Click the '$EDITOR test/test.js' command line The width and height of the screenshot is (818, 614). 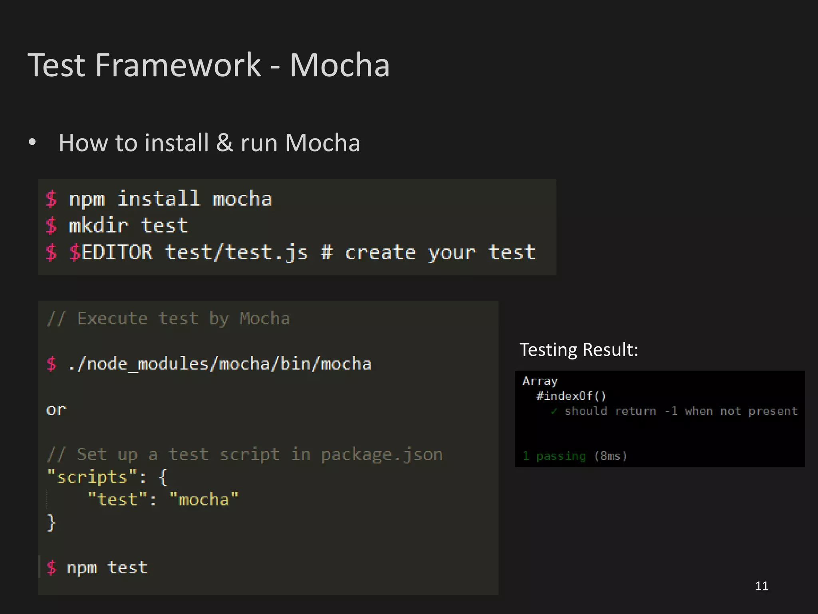pyautogui.click(x=189, y=253)
